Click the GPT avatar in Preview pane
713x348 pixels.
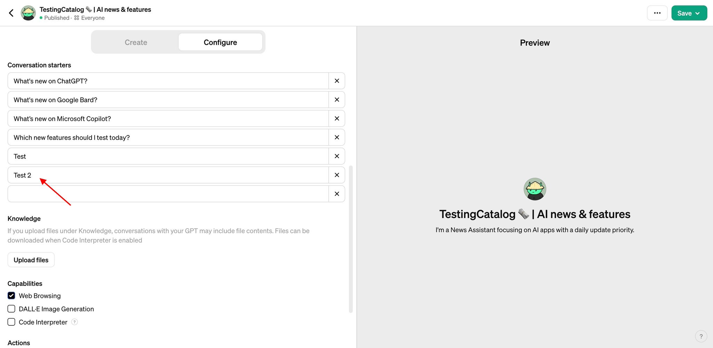coord(535,189)
